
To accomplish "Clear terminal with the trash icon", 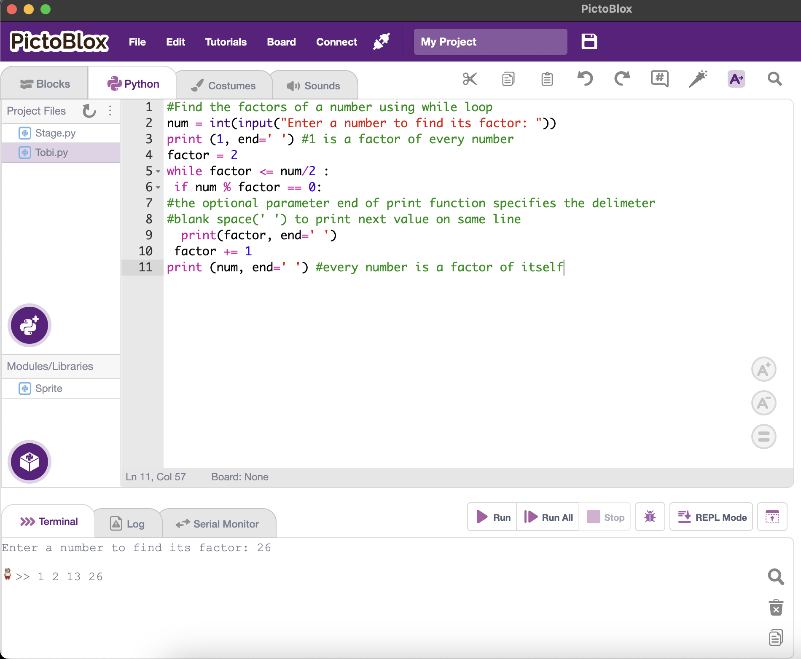I will point(776,608).
